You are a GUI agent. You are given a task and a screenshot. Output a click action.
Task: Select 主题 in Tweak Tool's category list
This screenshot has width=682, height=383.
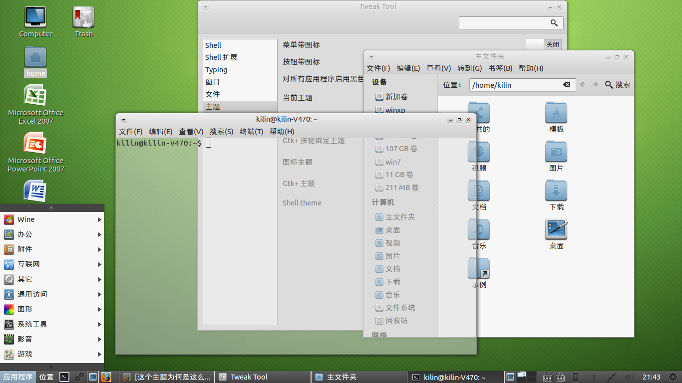pyautogui.click(x=240, y=107)
